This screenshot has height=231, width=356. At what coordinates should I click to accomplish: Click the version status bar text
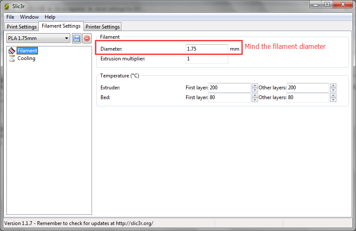pos(78,223)
